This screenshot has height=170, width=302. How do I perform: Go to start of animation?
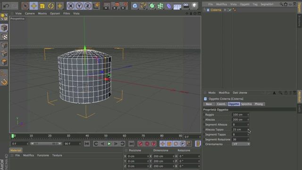pyautogui.click(x=87, y=144)
